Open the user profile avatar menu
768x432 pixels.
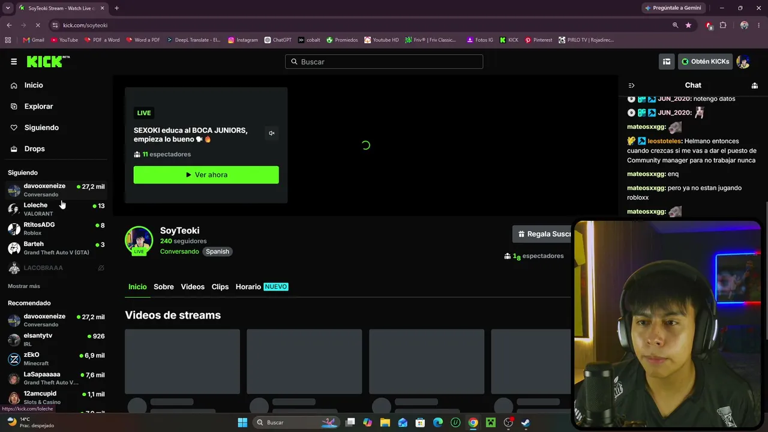coord(743,61)
